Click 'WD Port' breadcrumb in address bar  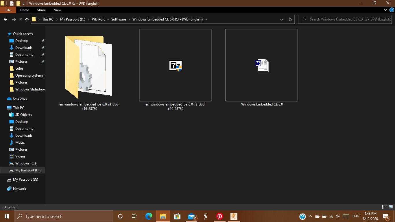click(x=98, y=19)
